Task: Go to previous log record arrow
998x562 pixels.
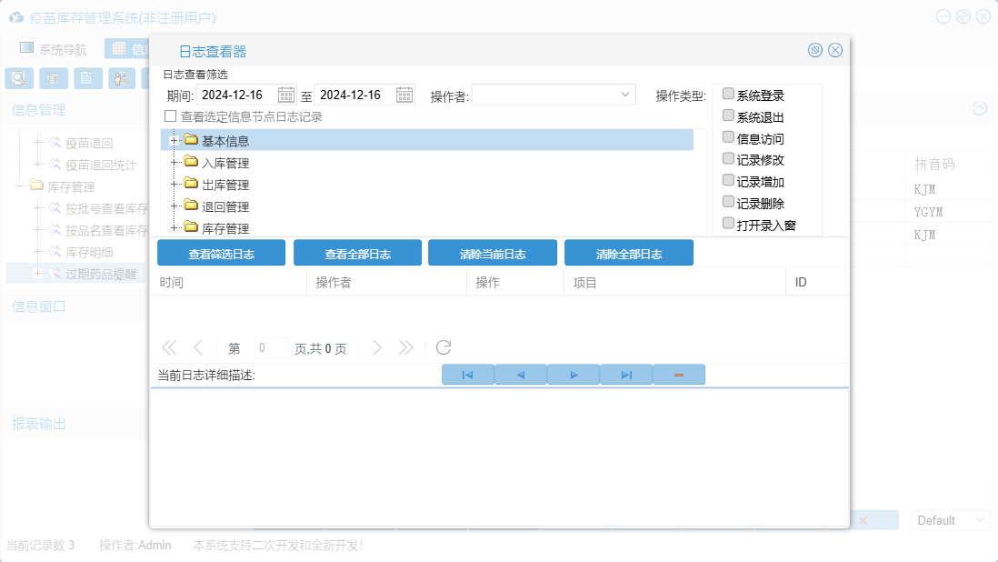Action: click(520, 375)
